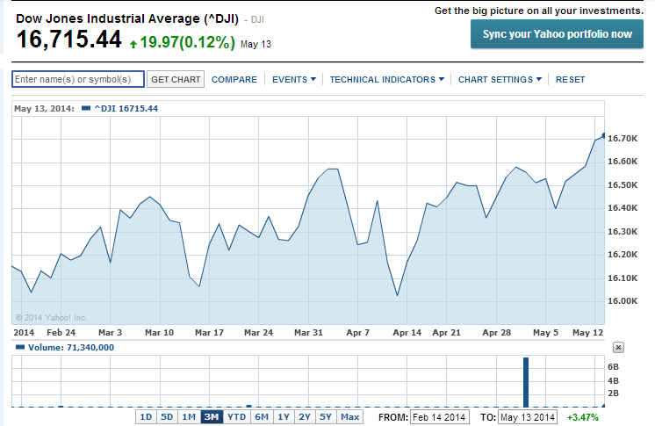Click the Volume: 71,340,000 label
Viewport: 655px width, 426px height.
click(71, 348)
